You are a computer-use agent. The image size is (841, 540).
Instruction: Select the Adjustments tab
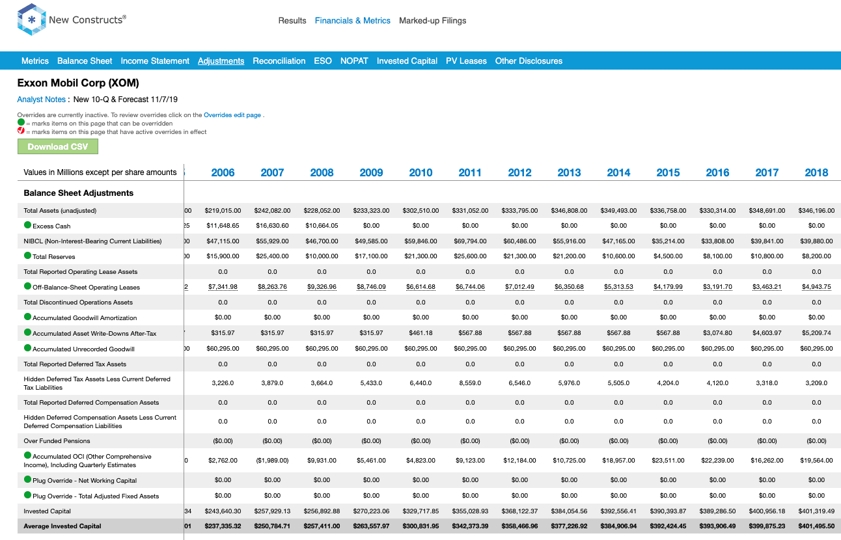click(221, 61)
